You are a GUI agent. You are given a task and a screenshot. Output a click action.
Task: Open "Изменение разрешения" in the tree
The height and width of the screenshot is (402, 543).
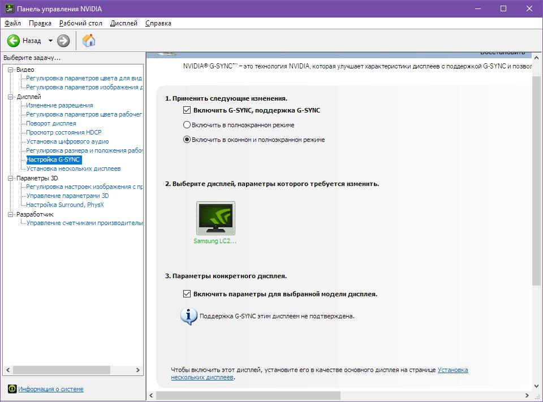click(59, 105)
